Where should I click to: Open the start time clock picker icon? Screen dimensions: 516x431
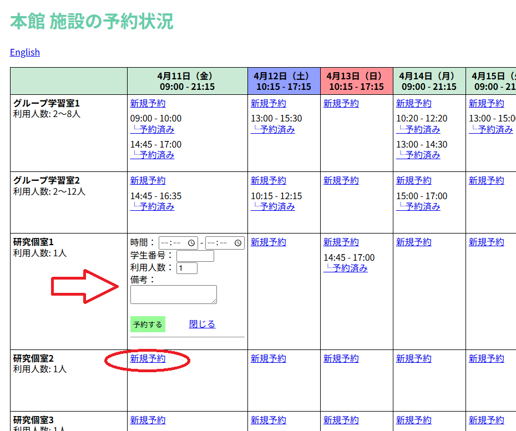[x=191, y=243]
